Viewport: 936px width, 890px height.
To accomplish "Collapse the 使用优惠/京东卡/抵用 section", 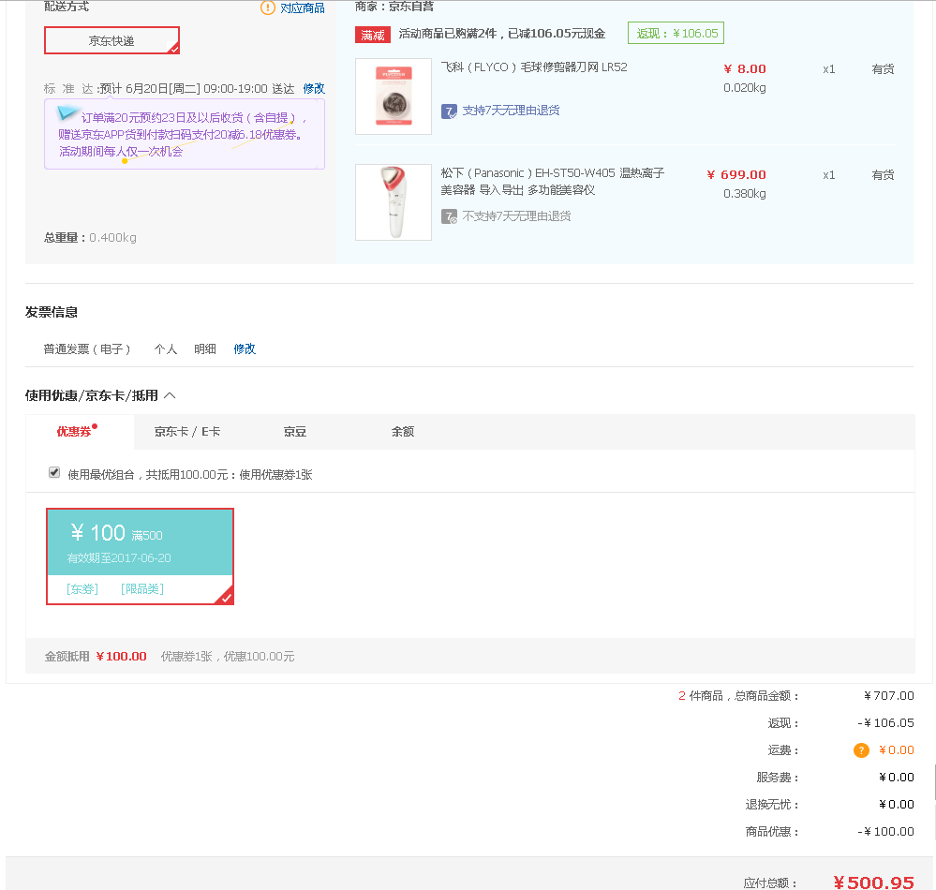I will click(170, 395).
